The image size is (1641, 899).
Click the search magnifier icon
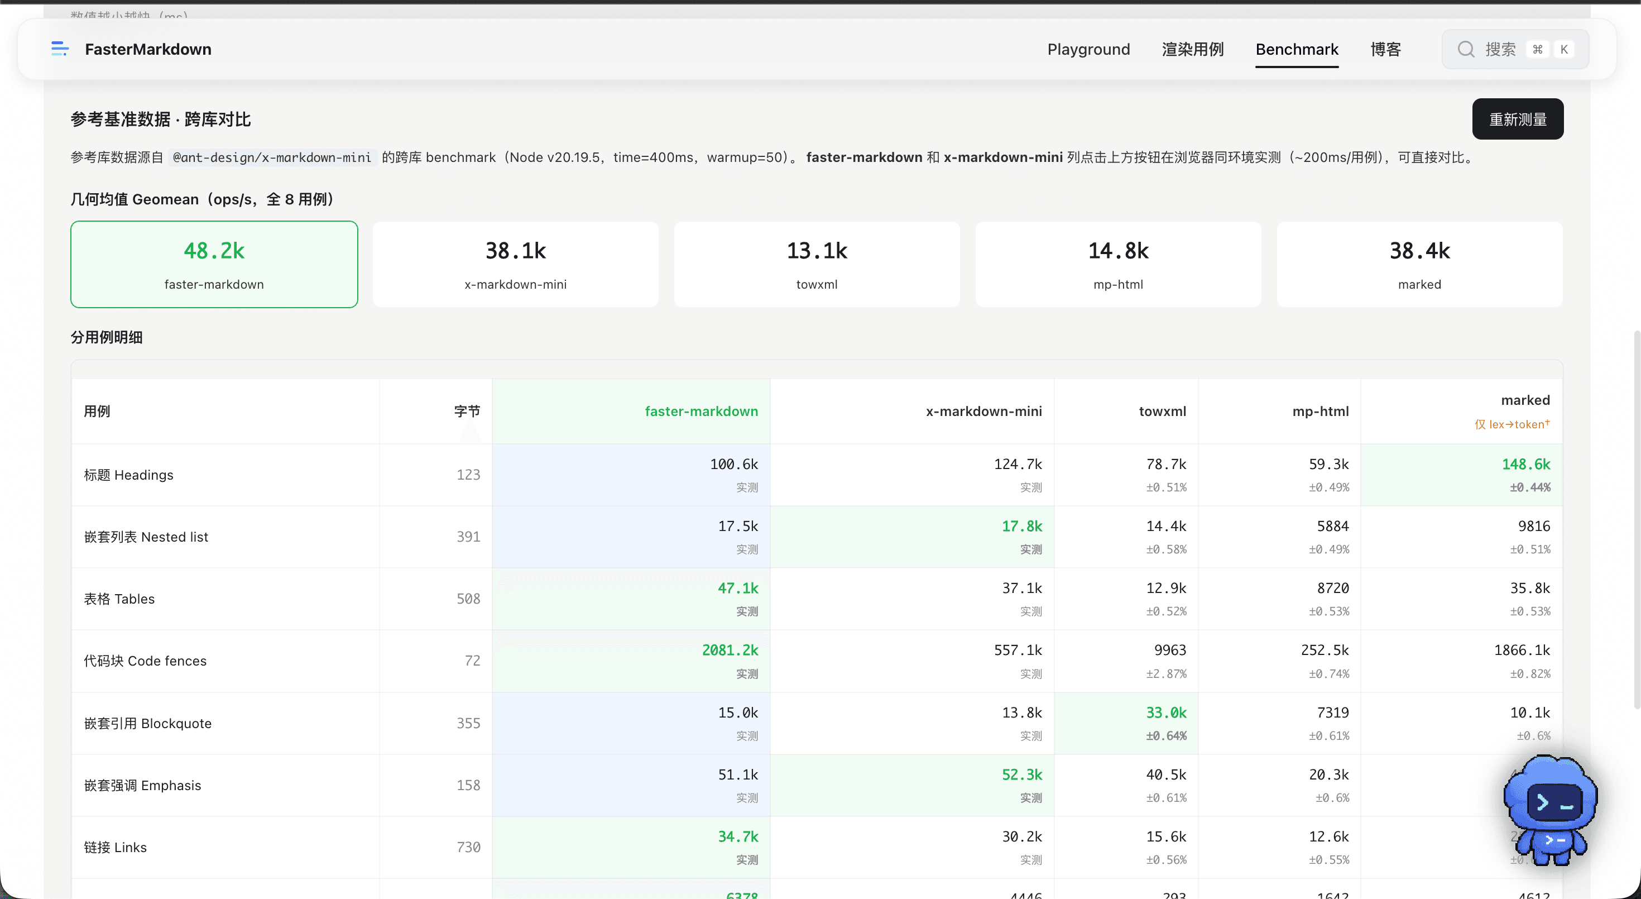point(1466,49)
